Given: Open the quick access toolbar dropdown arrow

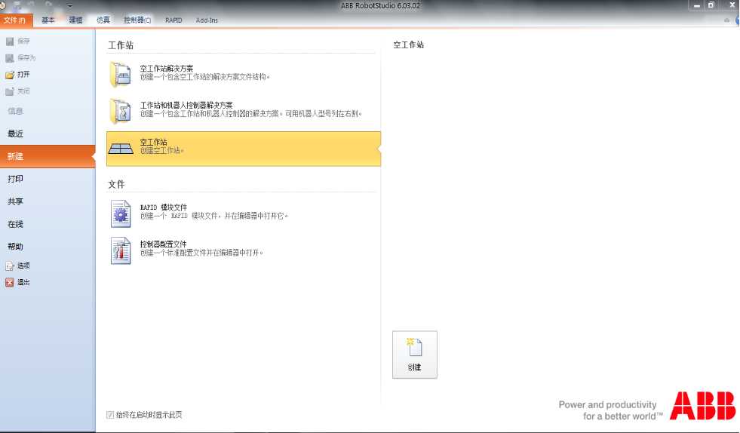Looking at the screenshot, I should point(69,6).
